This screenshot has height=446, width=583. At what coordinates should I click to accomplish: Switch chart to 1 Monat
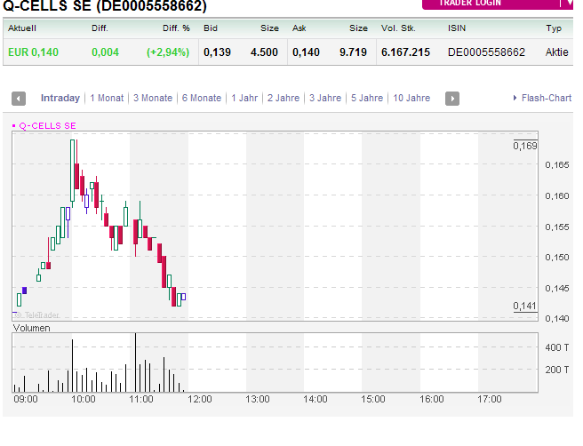pyautogui.click(x=107, y=98)
